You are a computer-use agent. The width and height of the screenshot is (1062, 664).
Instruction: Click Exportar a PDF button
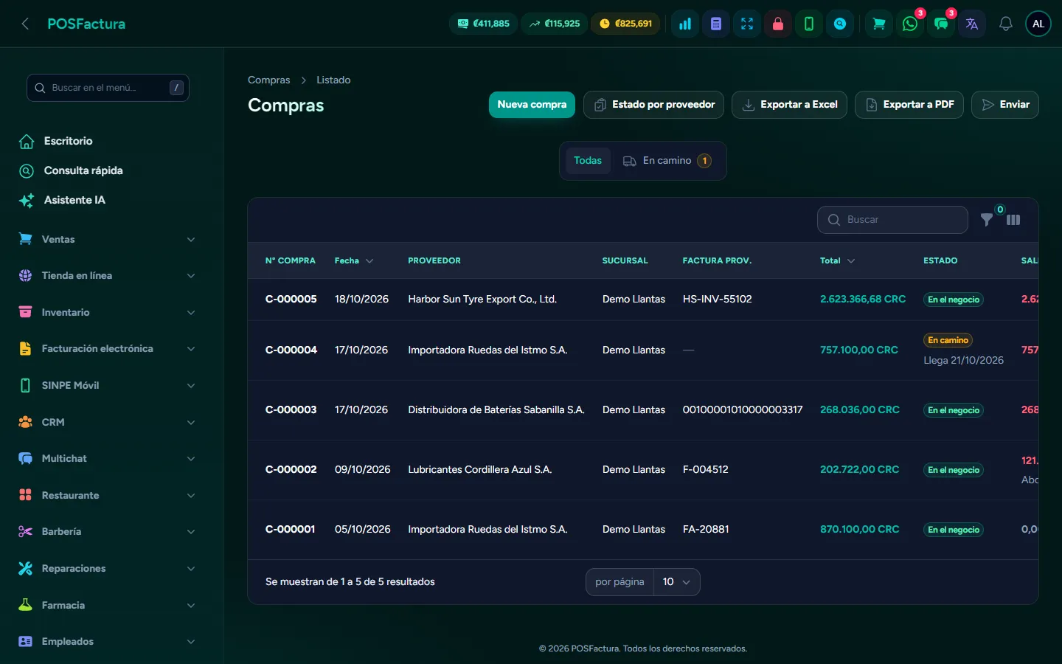909,105
